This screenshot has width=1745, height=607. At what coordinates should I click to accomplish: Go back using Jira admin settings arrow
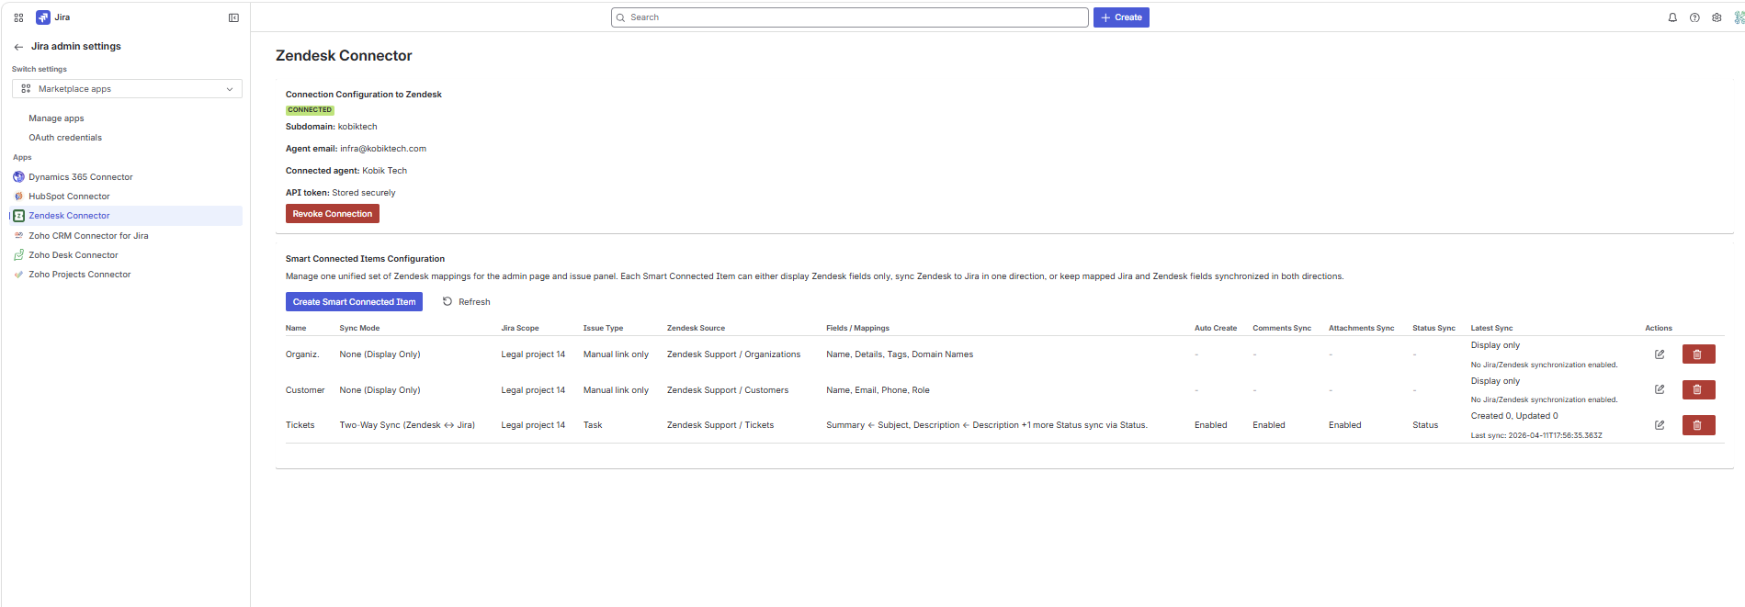18,47
